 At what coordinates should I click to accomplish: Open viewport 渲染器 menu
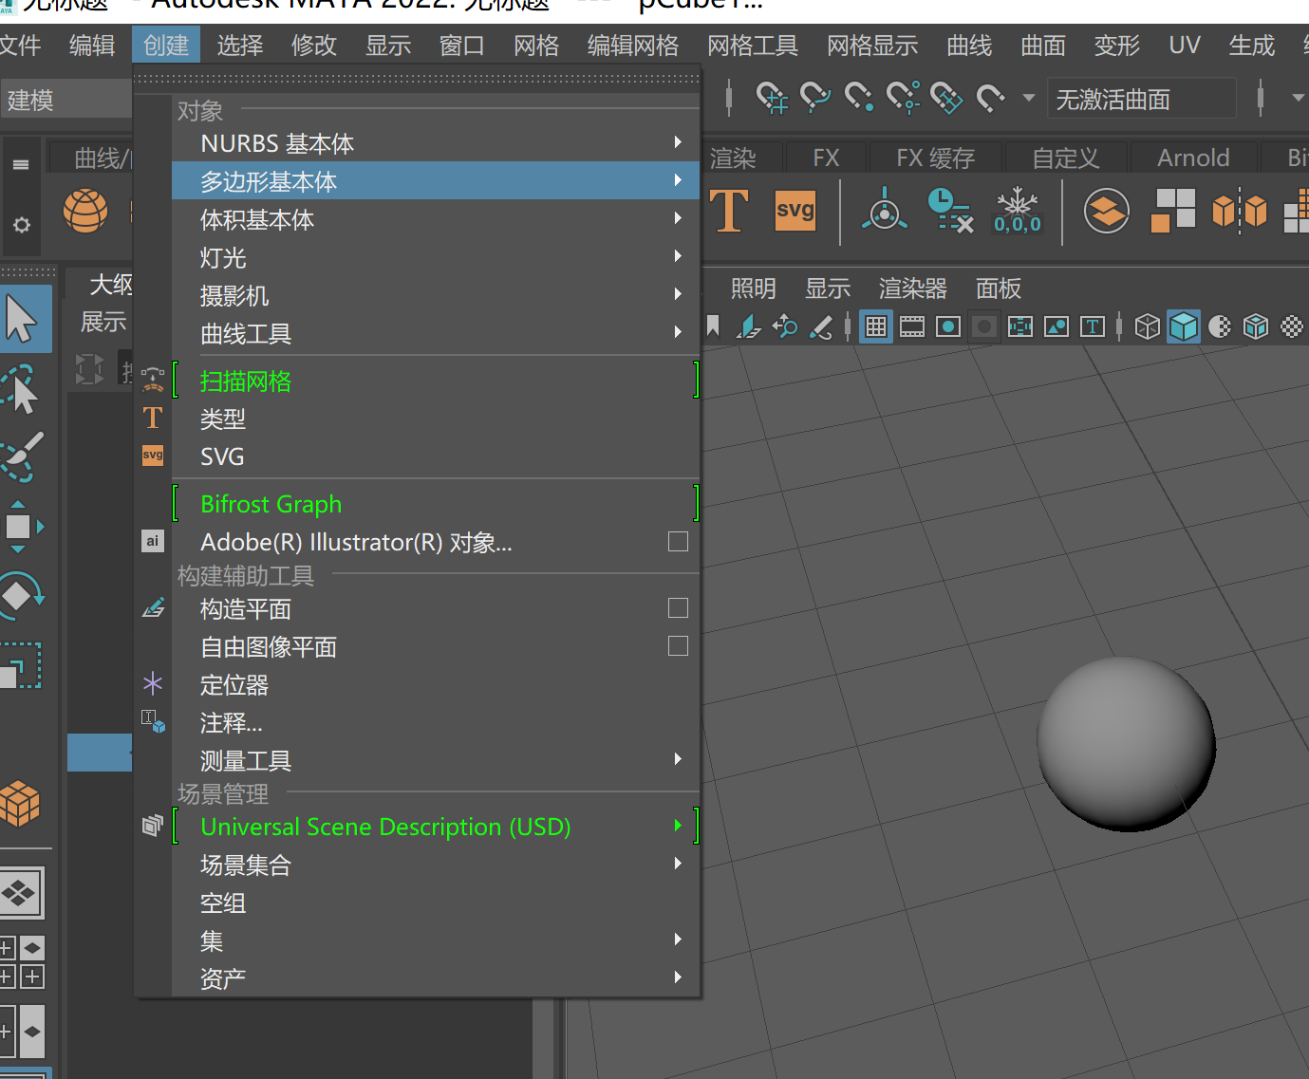(913, 288)
